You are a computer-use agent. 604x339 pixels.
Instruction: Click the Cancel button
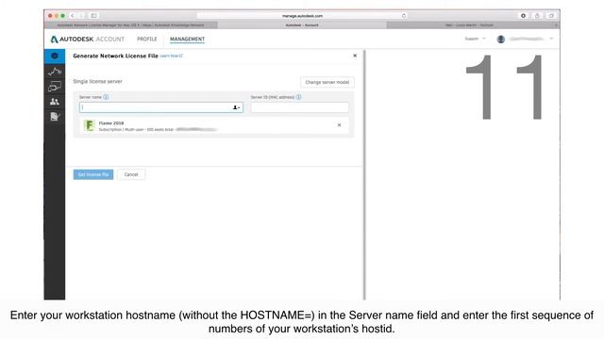click(x=131, y=174)
